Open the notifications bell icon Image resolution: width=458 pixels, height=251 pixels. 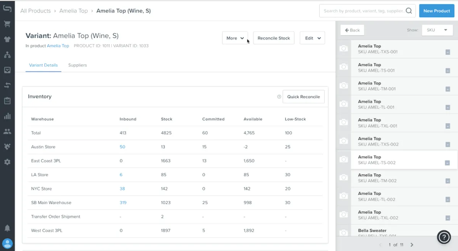click(x=7, y=228)
